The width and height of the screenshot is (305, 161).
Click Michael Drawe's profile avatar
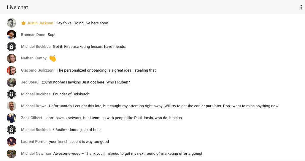12,106
